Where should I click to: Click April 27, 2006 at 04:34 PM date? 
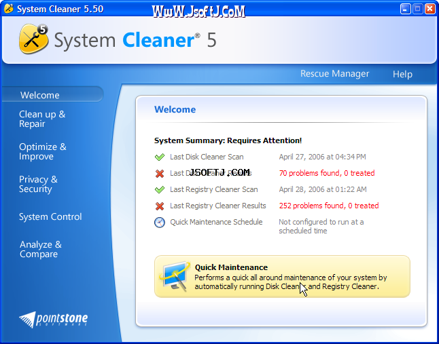coord(322,157)
